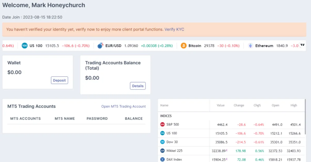
Task: Click the DAX Index icon in table
Action: pos(162,159)
